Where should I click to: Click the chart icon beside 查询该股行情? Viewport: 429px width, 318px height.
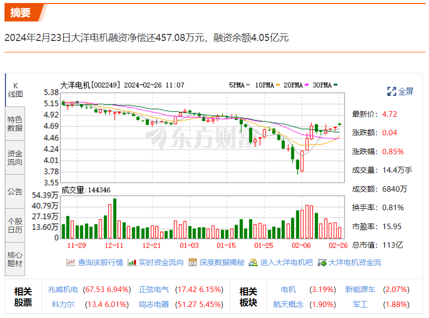(x=71, y=263)
